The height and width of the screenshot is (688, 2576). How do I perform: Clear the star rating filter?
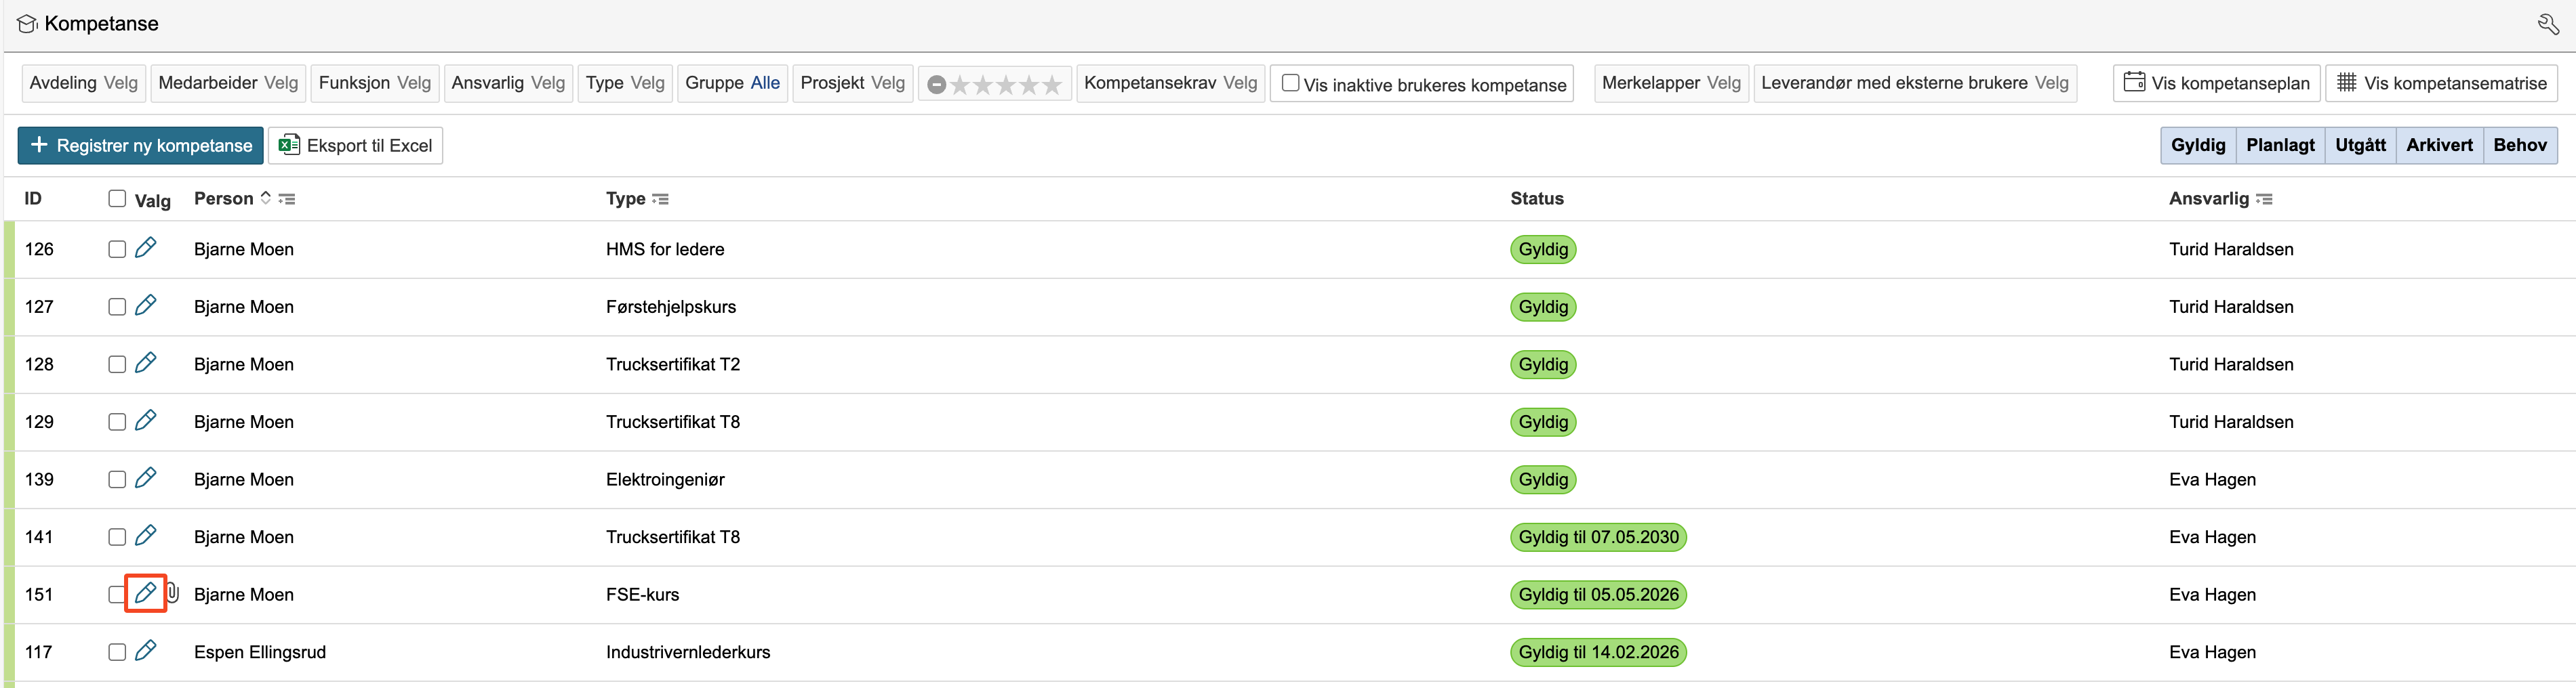pyautogui.click(x=936, y=85)
